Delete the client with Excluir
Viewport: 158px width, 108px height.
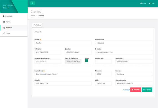(x=136, y=89)
